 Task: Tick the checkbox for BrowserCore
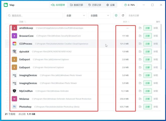(8, 36)
